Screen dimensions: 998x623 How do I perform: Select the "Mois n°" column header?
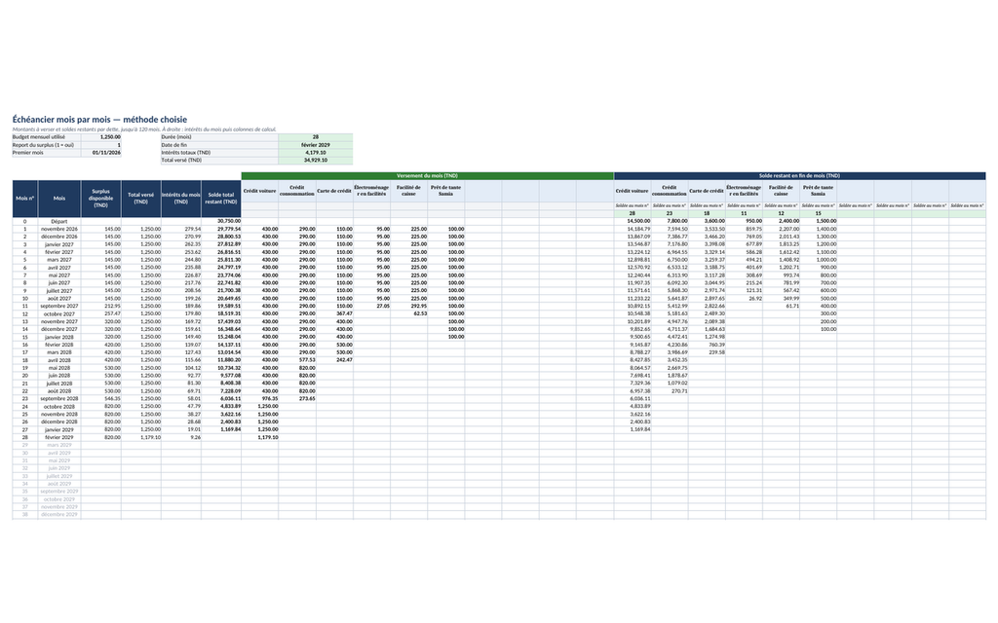pos(24,199)
